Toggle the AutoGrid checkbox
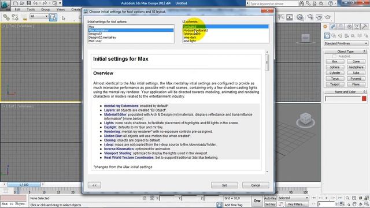This screenshot has height=208, width=370. (334, 57)
